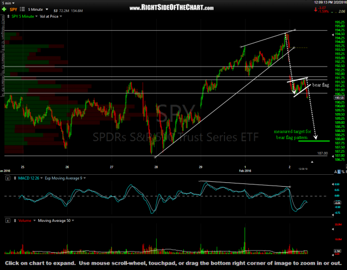
Task: Click the 72.2M volume value
Action: pos(64,11)
